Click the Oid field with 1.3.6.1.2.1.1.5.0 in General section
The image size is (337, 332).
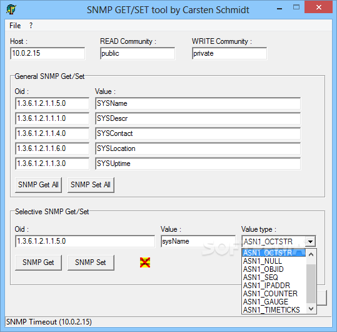click(x=53, y=103)
